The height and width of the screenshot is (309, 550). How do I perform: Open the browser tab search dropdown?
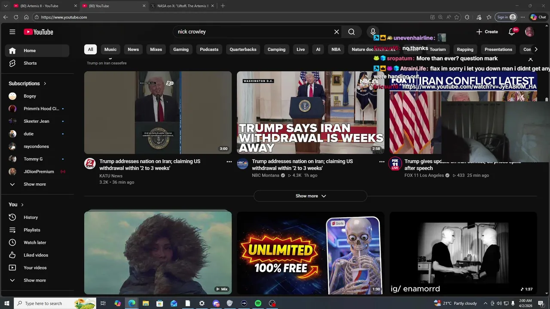[x=6, y=6]
